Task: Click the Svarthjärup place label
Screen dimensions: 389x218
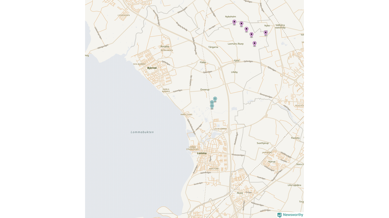Action: (x=263, y=143)
